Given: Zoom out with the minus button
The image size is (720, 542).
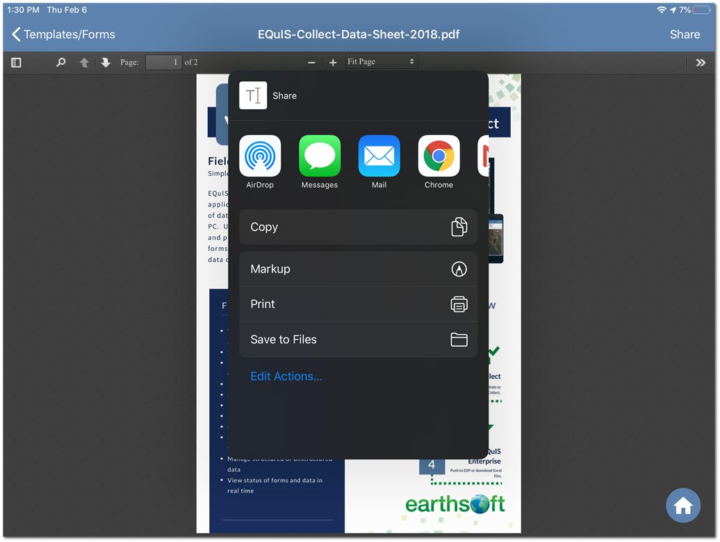Looking at the screenshot, I should click(311, 61).
